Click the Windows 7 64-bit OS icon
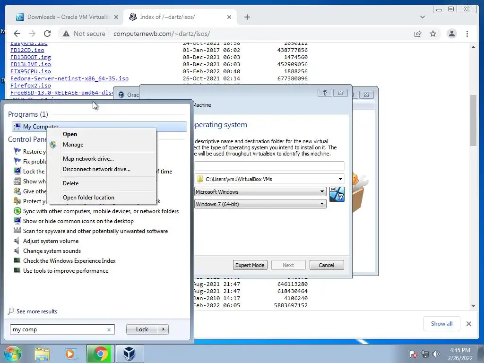 [337, 194]
